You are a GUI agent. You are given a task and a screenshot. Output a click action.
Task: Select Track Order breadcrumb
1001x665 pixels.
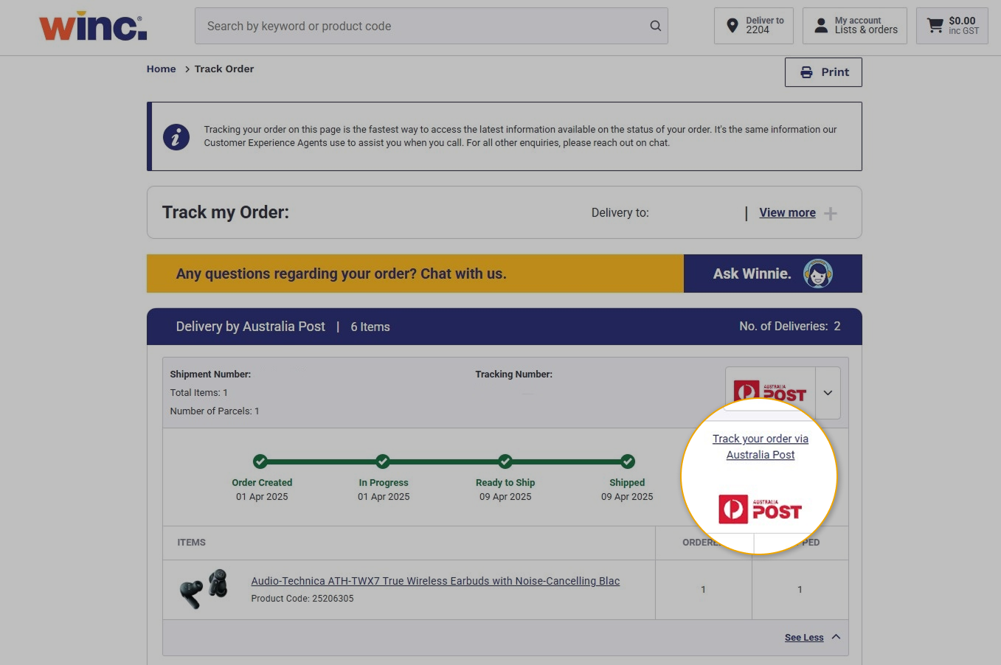pos(224,69)
